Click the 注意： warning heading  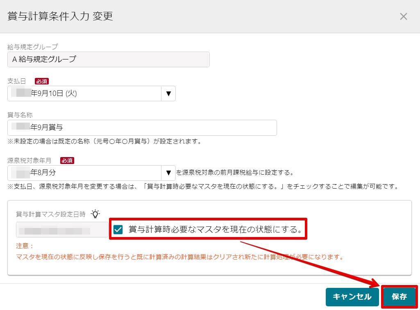coord(25,246)
